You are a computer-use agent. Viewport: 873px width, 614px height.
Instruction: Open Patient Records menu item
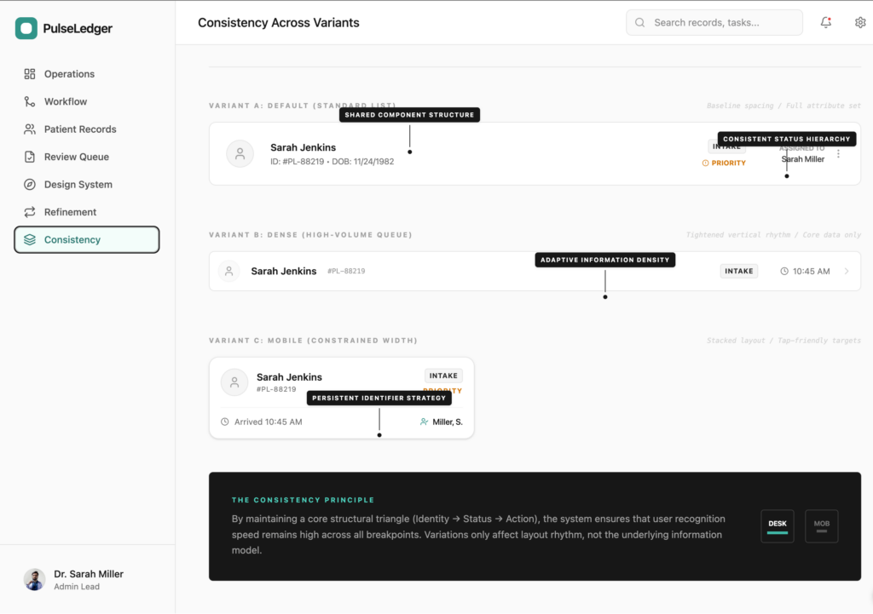pyautogui.click(x=87, y=129)
